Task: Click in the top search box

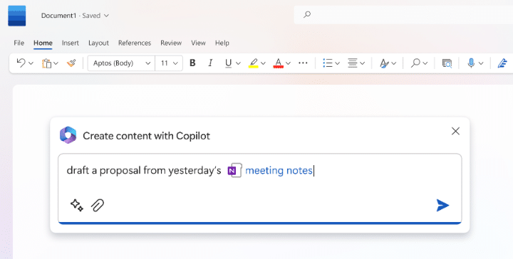Action: point(403,15)
